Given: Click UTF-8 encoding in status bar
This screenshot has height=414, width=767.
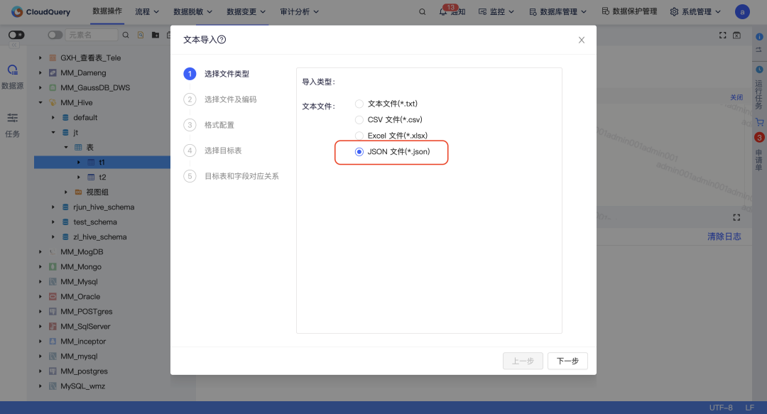Looking at the screenshot, I should click(x=721, y=408).
